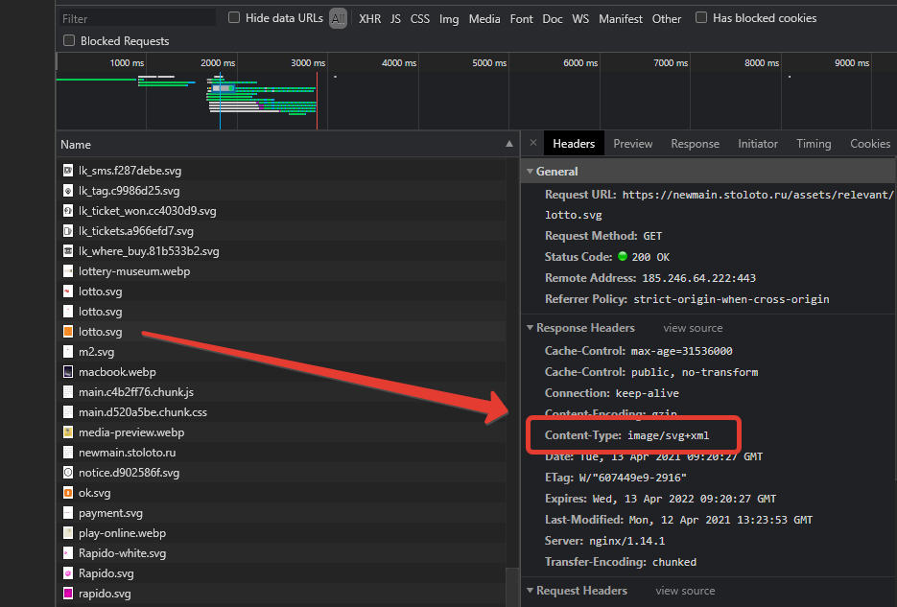
Task: Click the Filter text input field
Action: point(134,19)
